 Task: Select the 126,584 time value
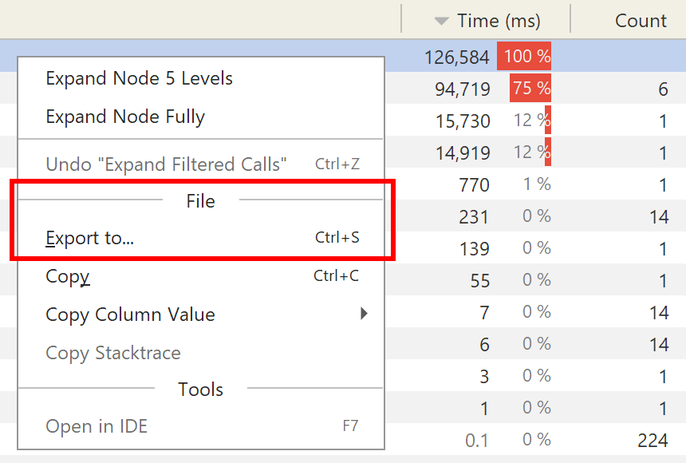click(x=457, y=57)
